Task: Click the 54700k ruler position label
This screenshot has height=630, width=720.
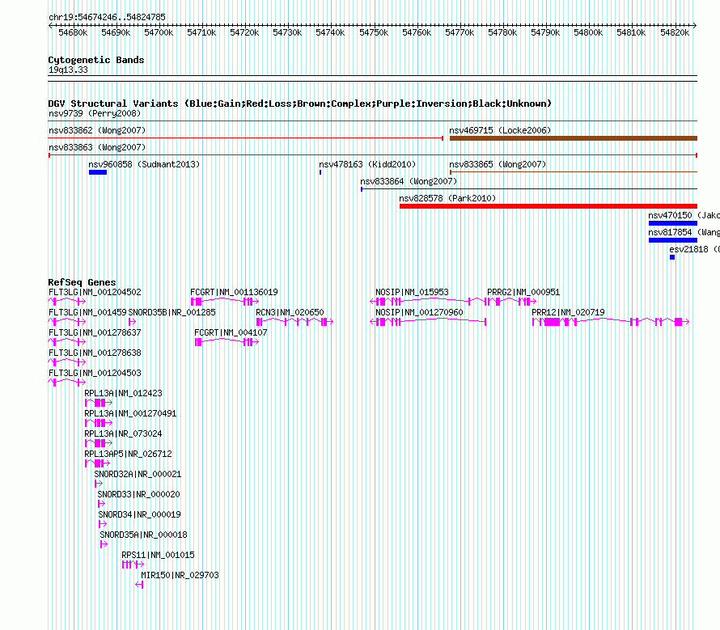Action: coord(159,32)
